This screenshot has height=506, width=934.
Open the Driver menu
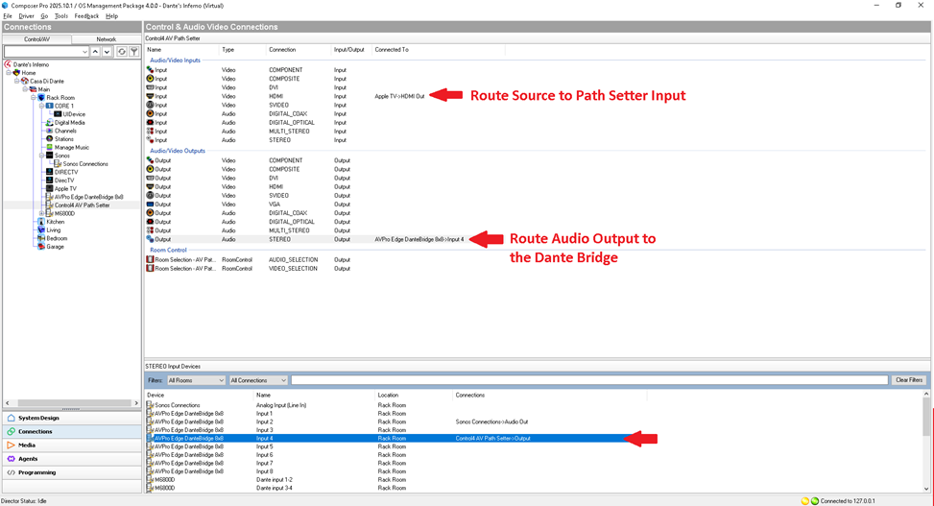26,16
